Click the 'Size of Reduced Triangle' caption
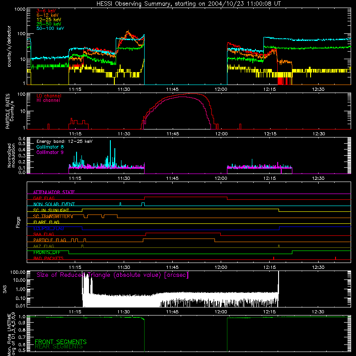Screen dimensions: 356x356 point(113,275)
